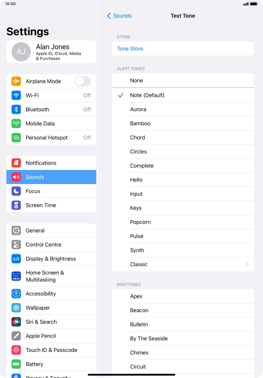The height and width of the screenshot is (378, 263).
Task: Choose the Bamboo alert tone
Action: coord(183,124)
